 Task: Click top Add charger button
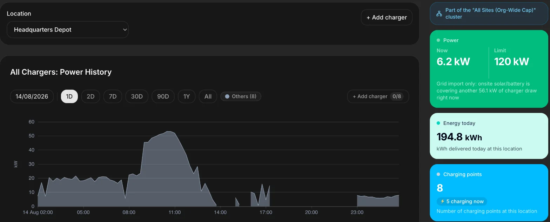(x=387, y=18)
